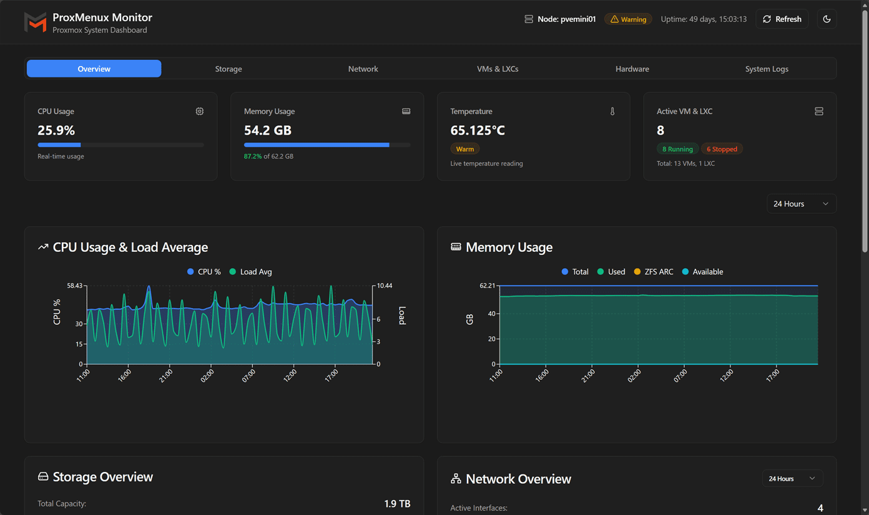
Task: Click the thermometer icon on Temperature card
Action: tap(612, 111)
